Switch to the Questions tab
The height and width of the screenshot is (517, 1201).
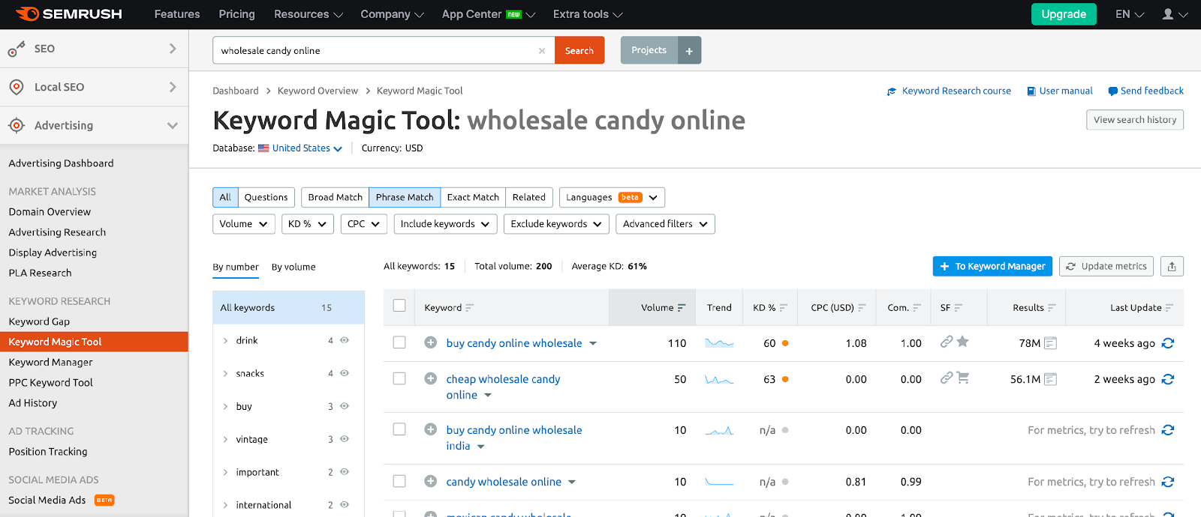(266, 197)
